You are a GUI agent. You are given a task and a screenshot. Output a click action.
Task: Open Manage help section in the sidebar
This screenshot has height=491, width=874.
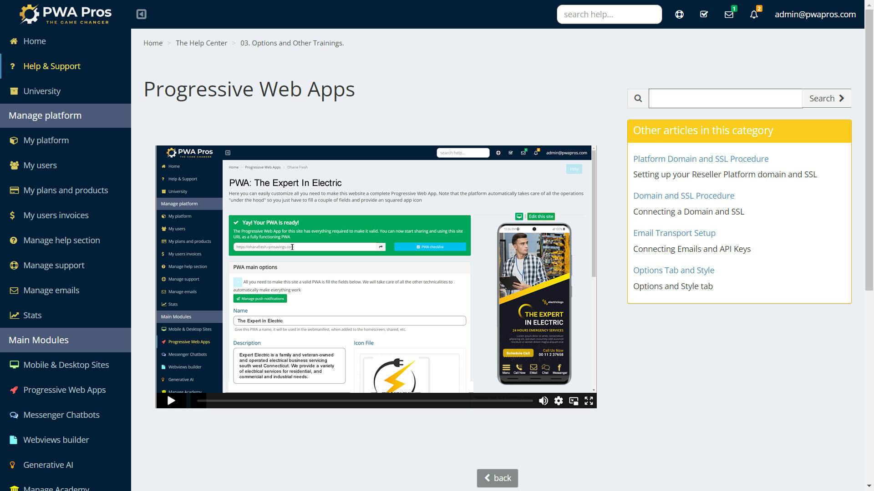click(61, 240)
